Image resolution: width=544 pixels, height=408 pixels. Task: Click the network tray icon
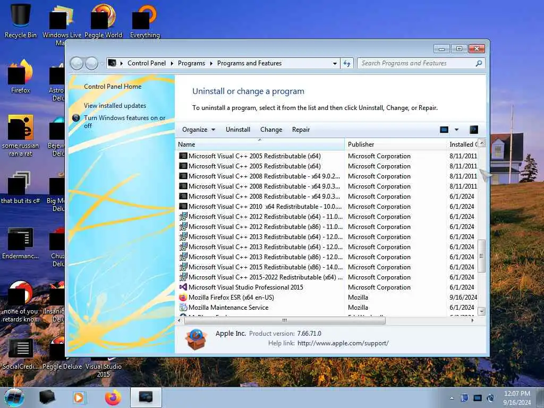(x=478, y=398)
